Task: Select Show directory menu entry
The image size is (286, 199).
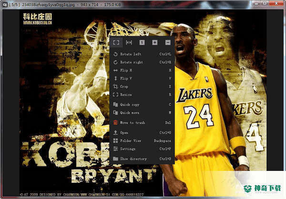Action: pyautogui.click(x=142, y=159)
